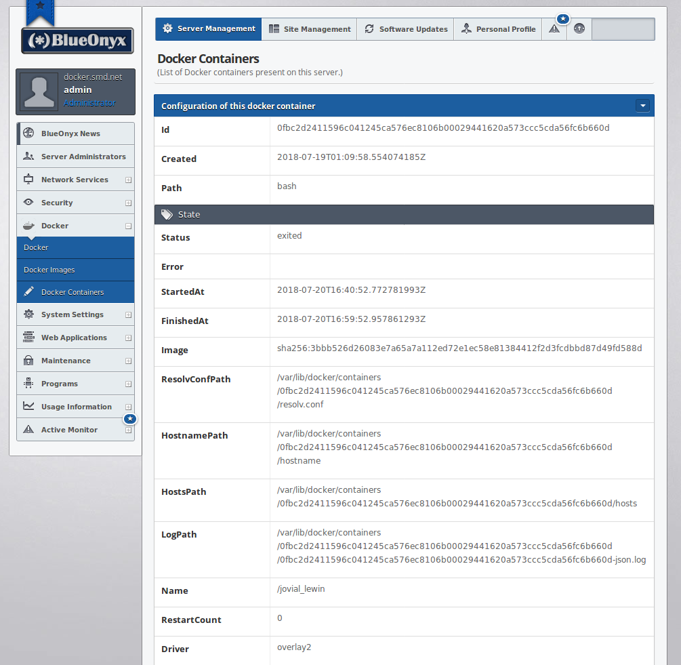Expand the Security menu
Image resolution: width=681 pixels, height=665 pixels.
pyautogui.click(x=128, y=203)
